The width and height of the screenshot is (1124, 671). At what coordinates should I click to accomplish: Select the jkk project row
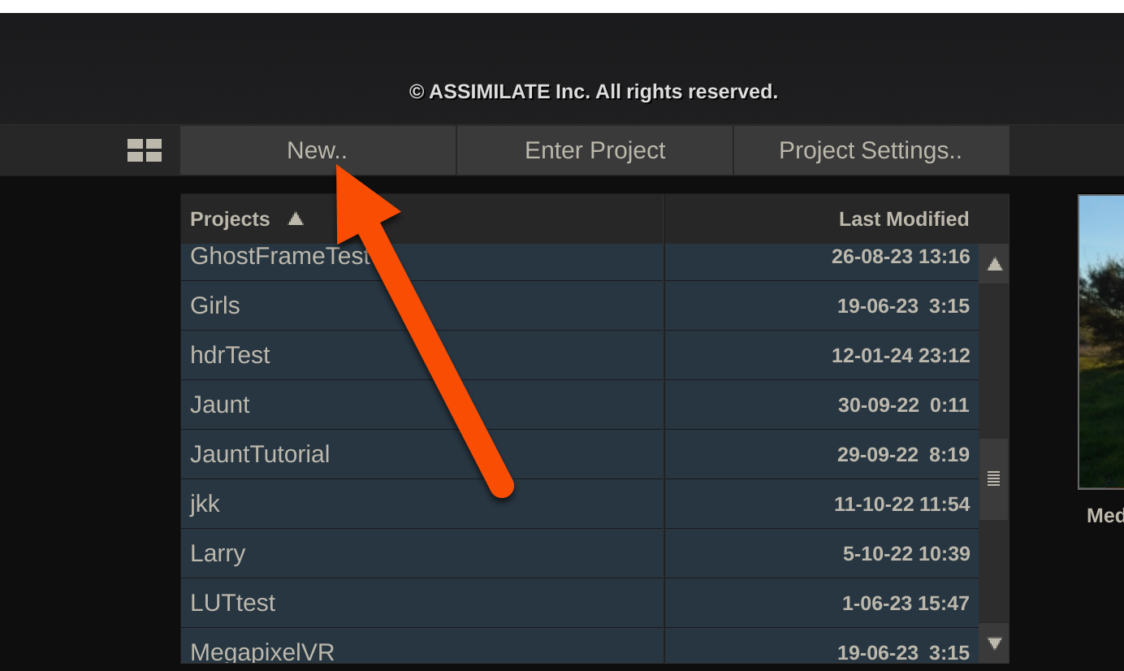(x=205, y=504)
